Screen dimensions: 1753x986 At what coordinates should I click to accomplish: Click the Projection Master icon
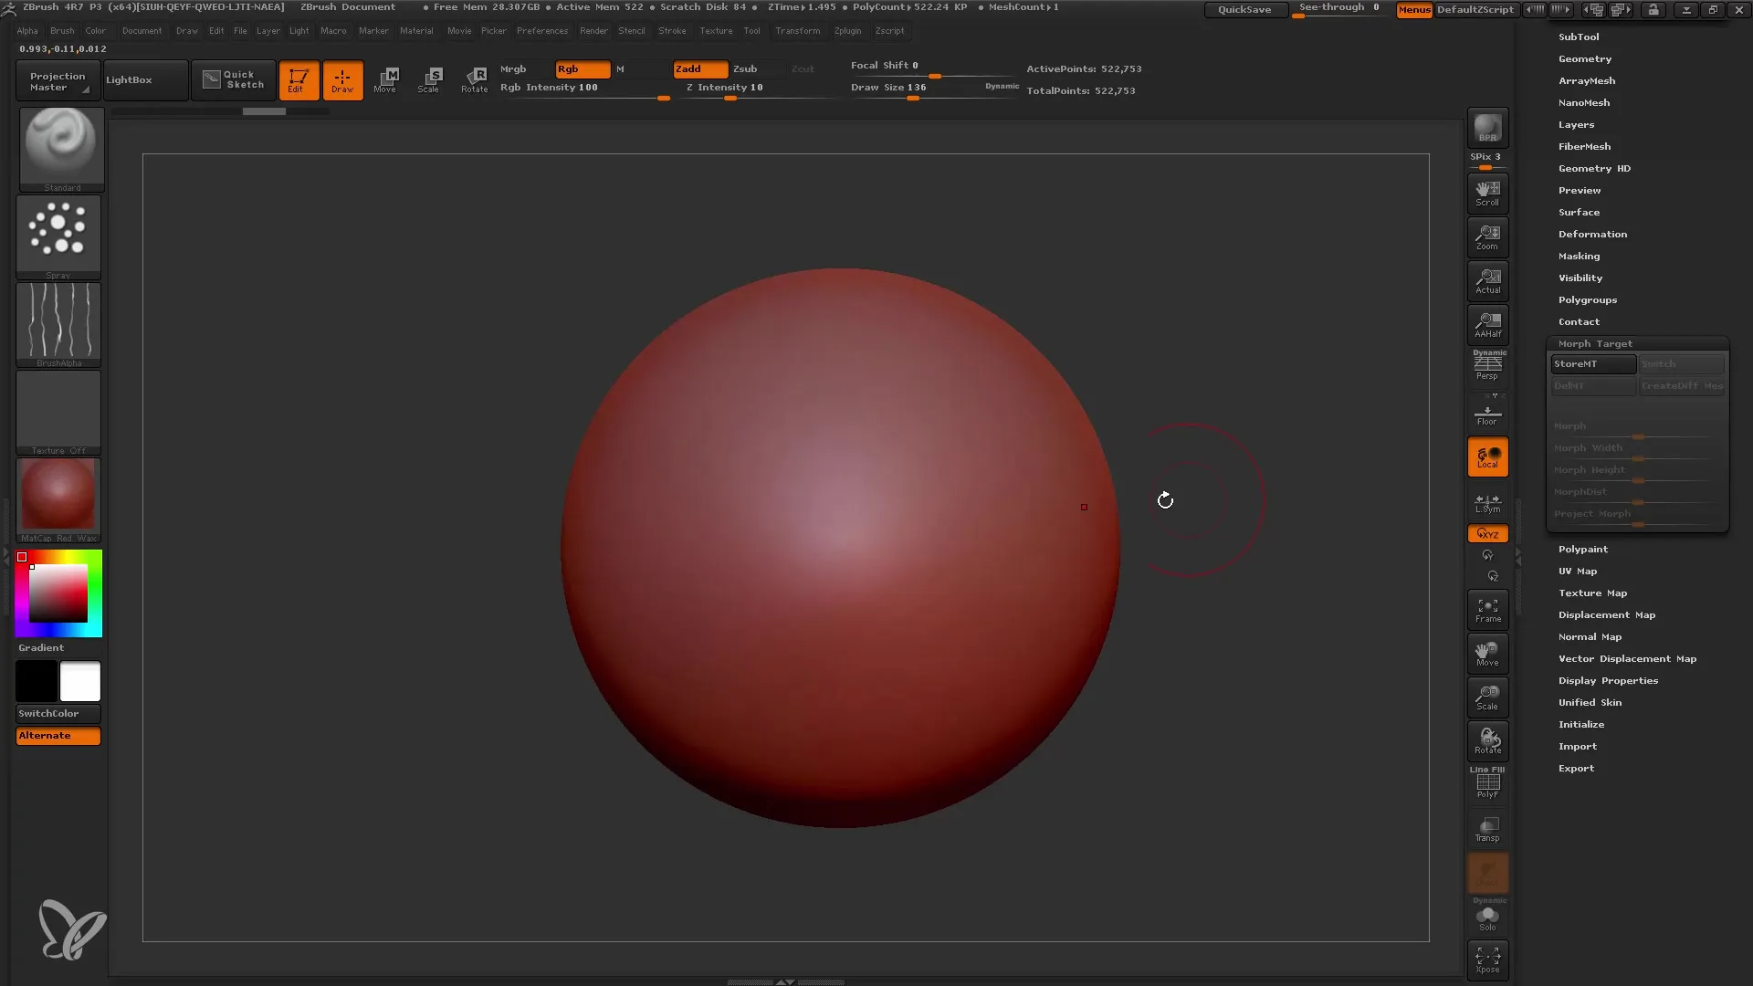[56, 80]
